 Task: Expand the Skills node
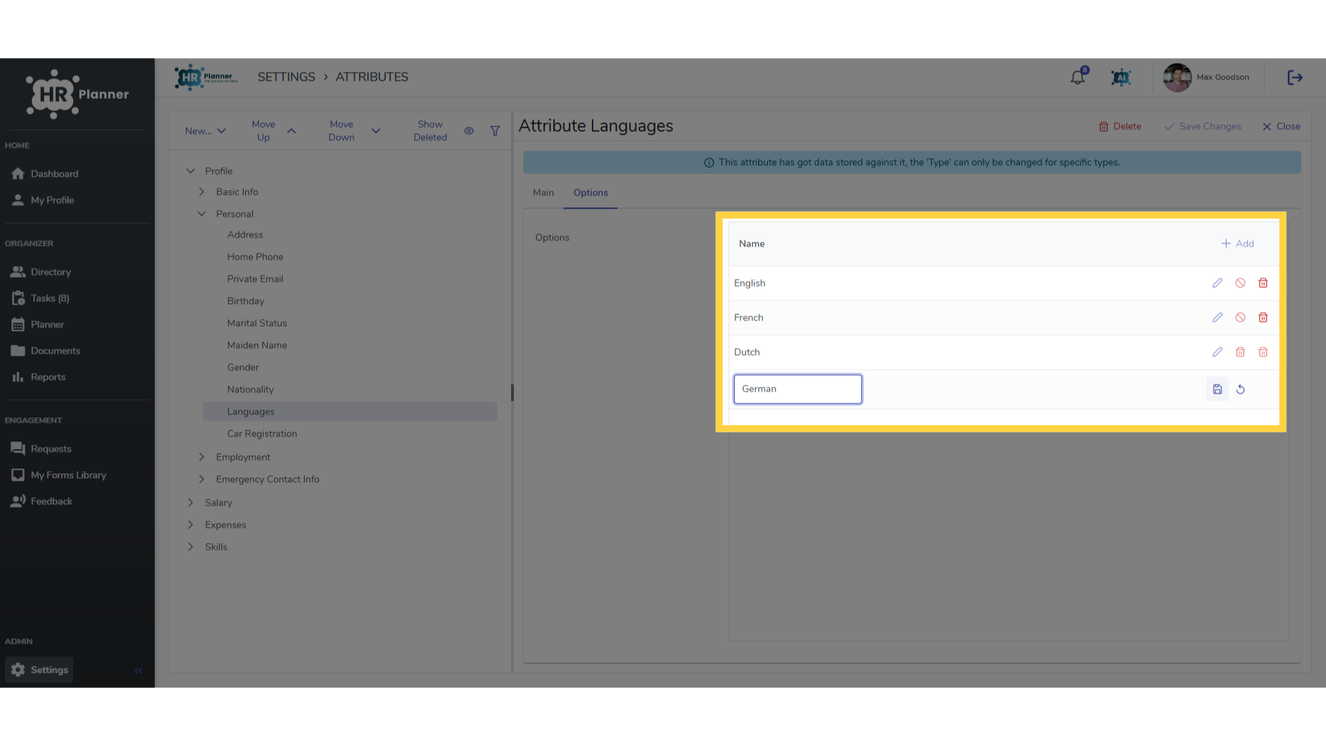point(191,547)
